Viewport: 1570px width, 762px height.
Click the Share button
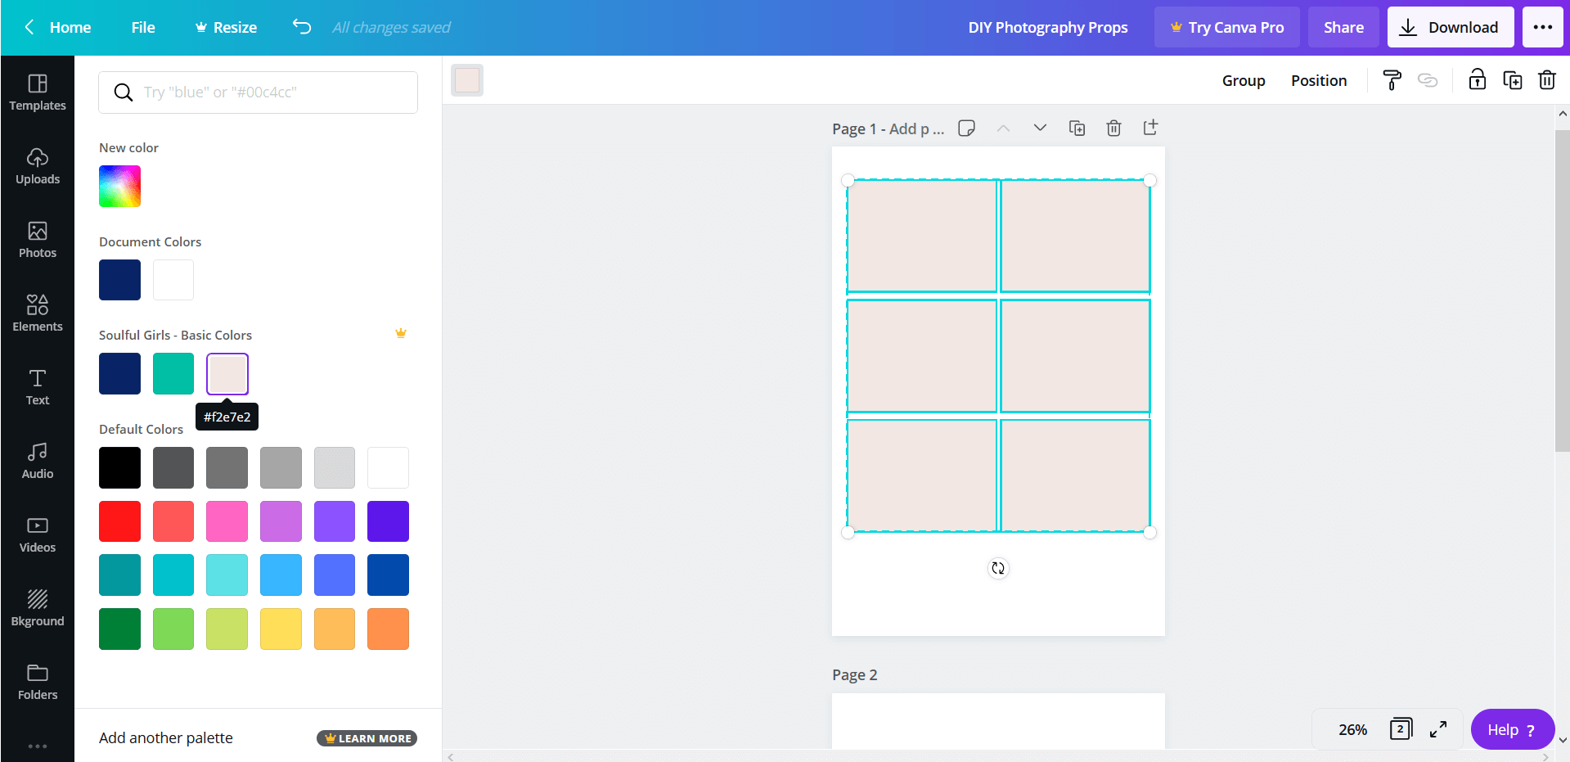[x=1343, y=27]
